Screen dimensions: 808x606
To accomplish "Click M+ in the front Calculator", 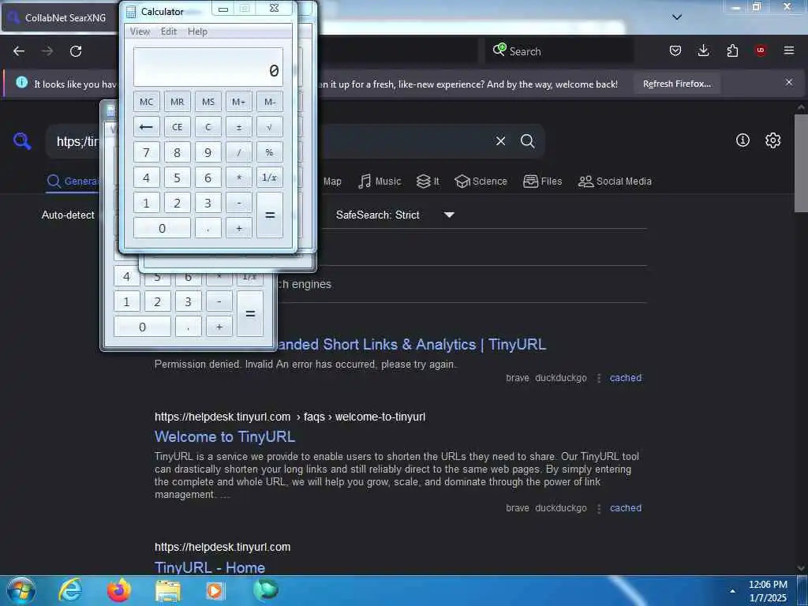I will [x=238, y=102].
